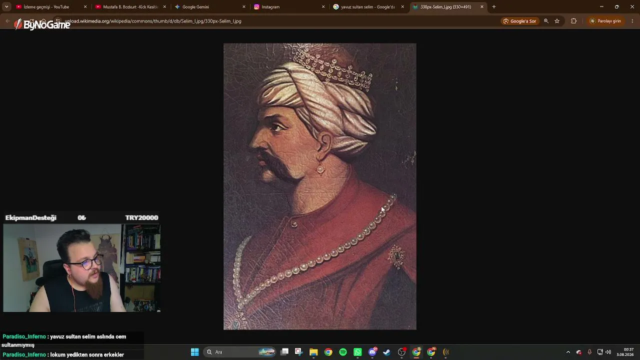
Task: Click the wikimedia URL address bar
Action: (280, 21)
